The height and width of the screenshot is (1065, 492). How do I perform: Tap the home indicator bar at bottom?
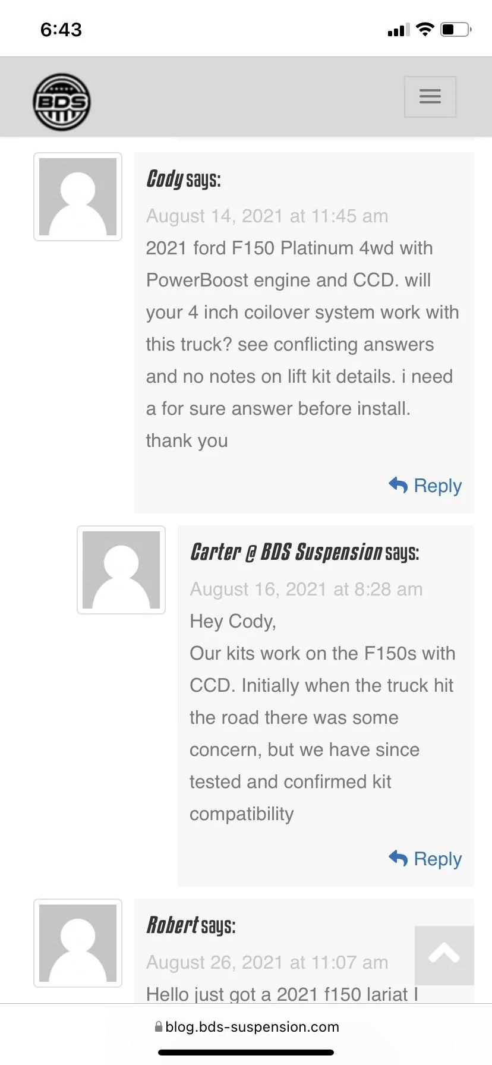pyautogui.click(x=246, y=1053)
